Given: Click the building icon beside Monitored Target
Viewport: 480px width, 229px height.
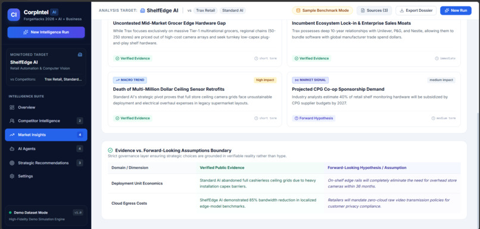Looking at the screenshot, I should [x=80, y=55].
